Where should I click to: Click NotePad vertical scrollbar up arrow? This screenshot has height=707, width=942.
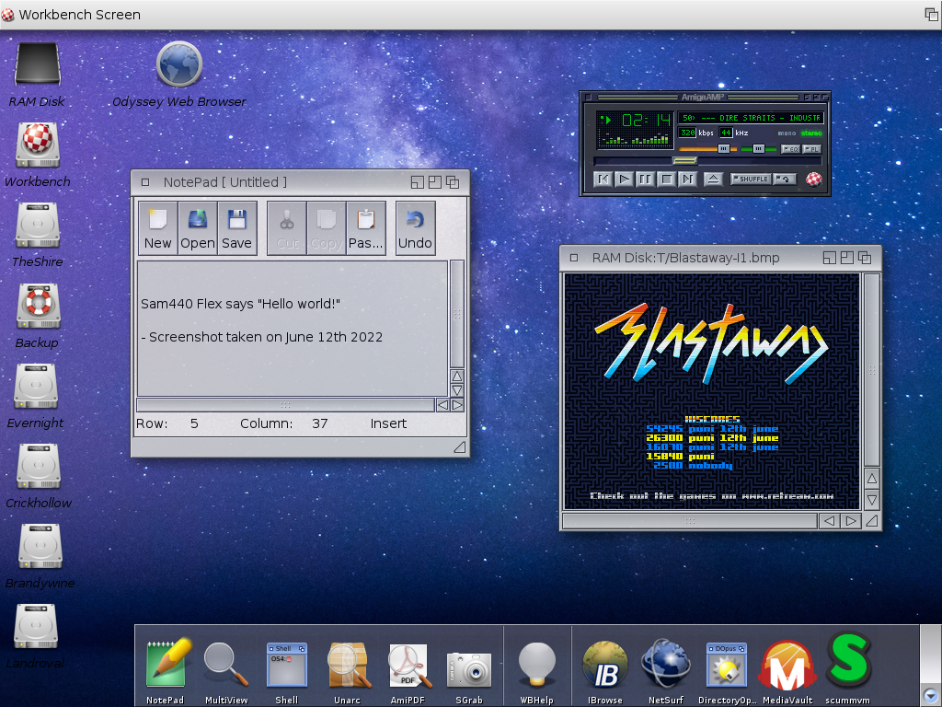pyautogui.click(x=457, y=377)
